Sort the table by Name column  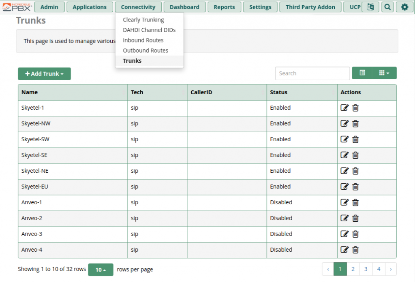(x=73, y=92)
